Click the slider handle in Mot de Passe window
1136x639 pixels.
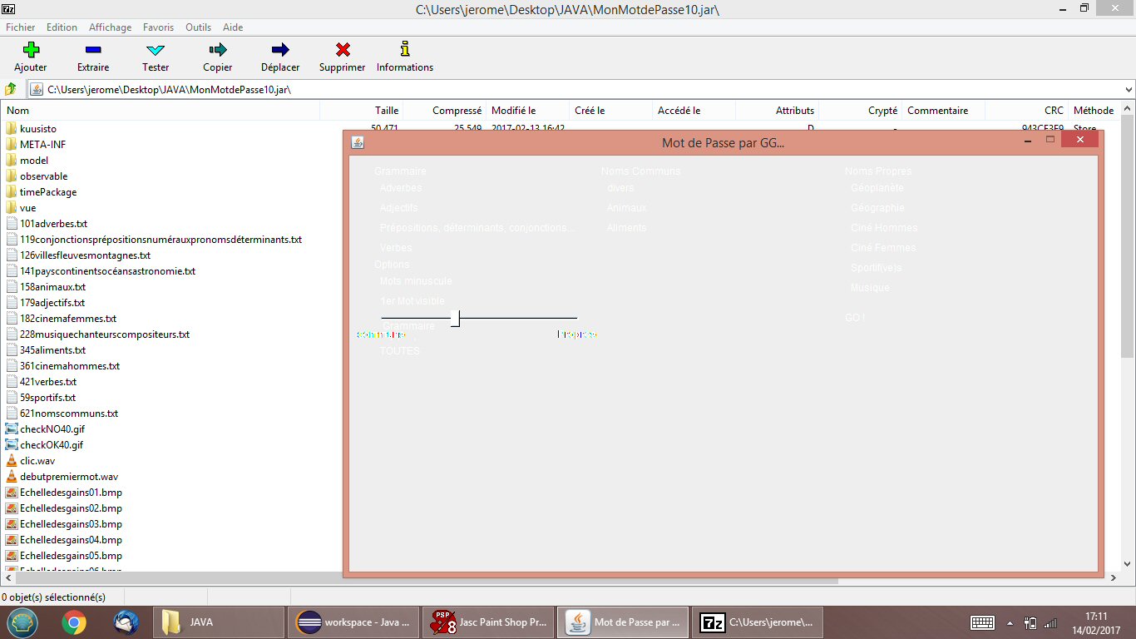point(456,318)
